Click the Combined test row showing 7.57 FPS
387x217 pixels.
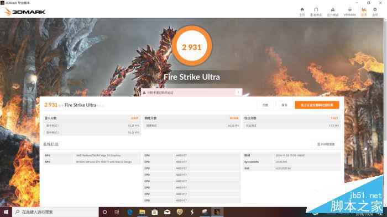291,126
